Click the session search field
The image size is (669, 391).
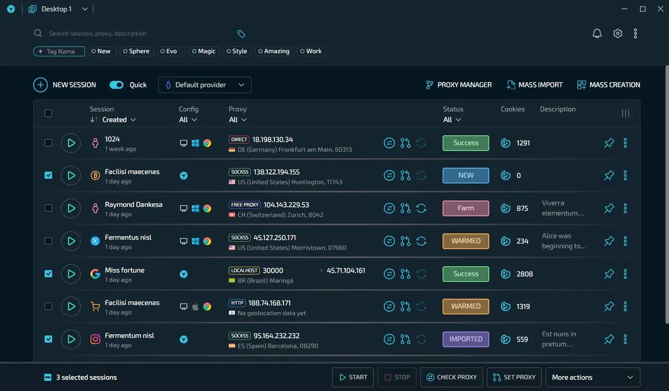(133, 34)
